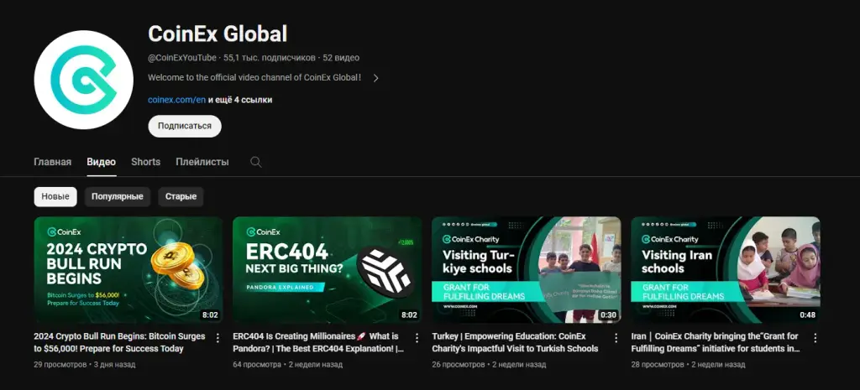This screenshot has width=860, height=390.
Task: Open more options for Iran charity video
Action: click(x=815, y=338)
